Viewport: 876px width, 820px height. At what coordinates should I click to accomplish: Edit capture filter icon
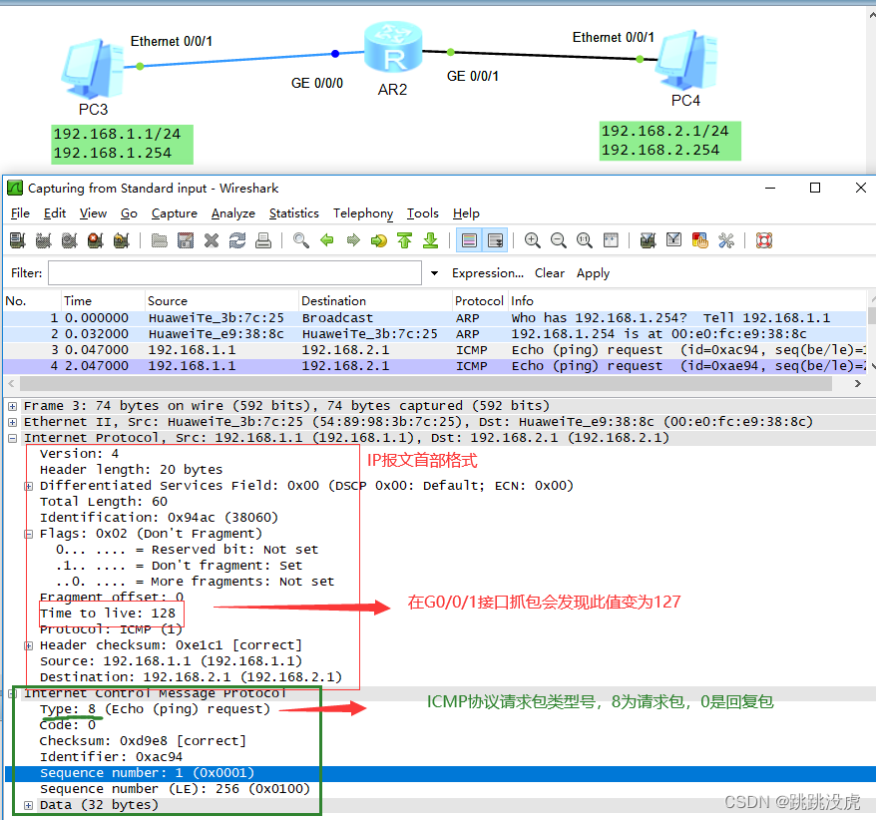[x=649, y=240]
